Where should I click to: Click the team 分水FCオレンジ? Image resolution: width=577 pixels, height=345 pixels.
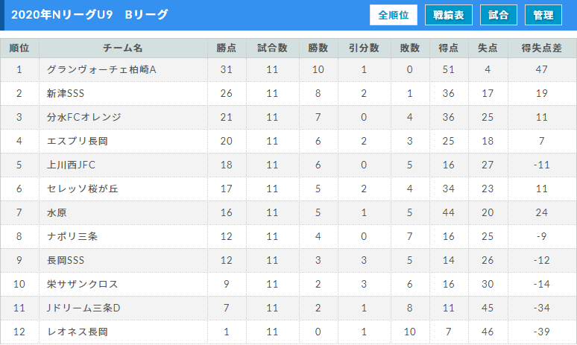point(84,117)
